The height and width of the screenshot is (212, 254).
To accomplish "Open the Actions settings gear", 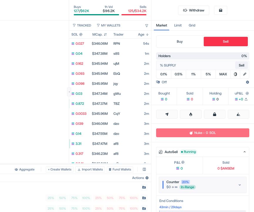I will pyautogui.click(x=147, y=178).
